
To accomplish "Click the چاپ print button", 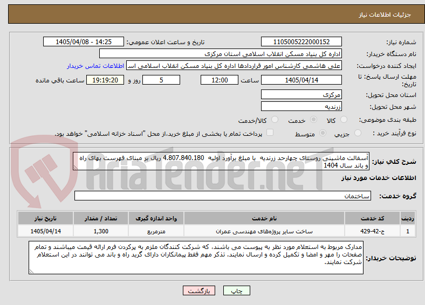I will click(237, 290).
